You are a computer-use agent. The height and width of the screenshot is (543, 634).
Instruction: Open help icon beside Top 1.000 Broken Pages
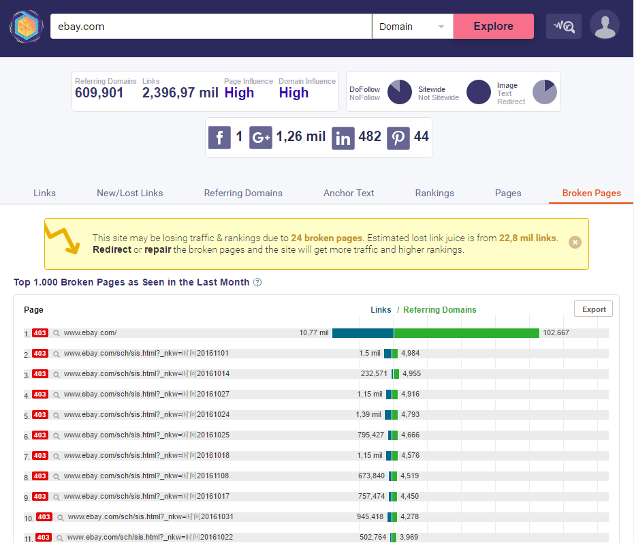click(257, 283)
